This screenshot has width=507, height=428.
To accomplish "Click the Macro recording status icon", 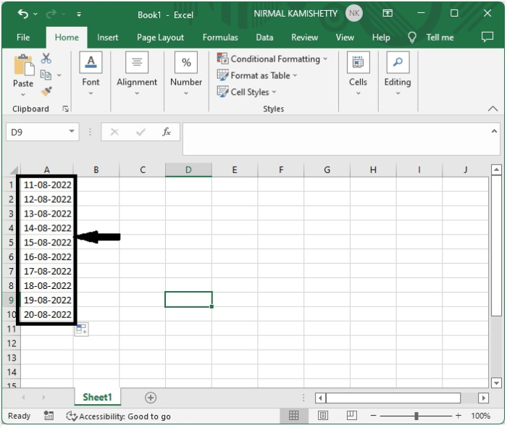I will pos(49,416).
